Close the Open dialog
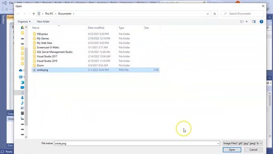The width and height of the screenshot is (273, 154). point(263,6)
